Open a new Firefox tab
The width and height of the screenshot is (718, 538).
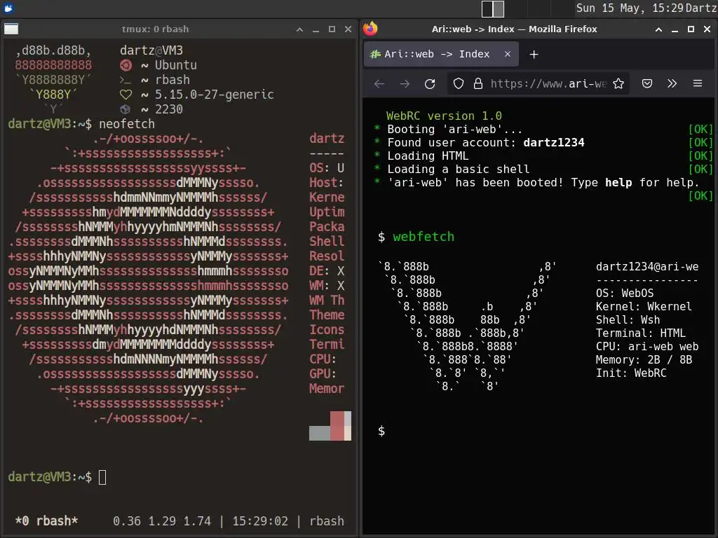(534, 55)
